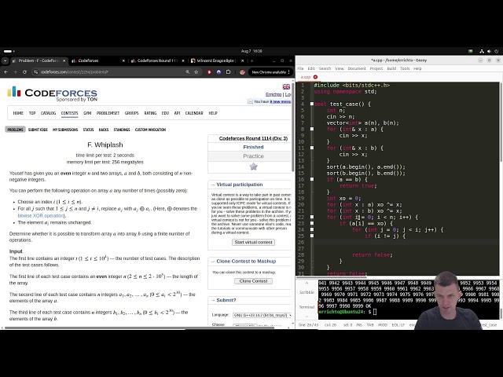Open the Geany Edit menu
This screenshot has height=377, width=503.
tap(311, 68)
